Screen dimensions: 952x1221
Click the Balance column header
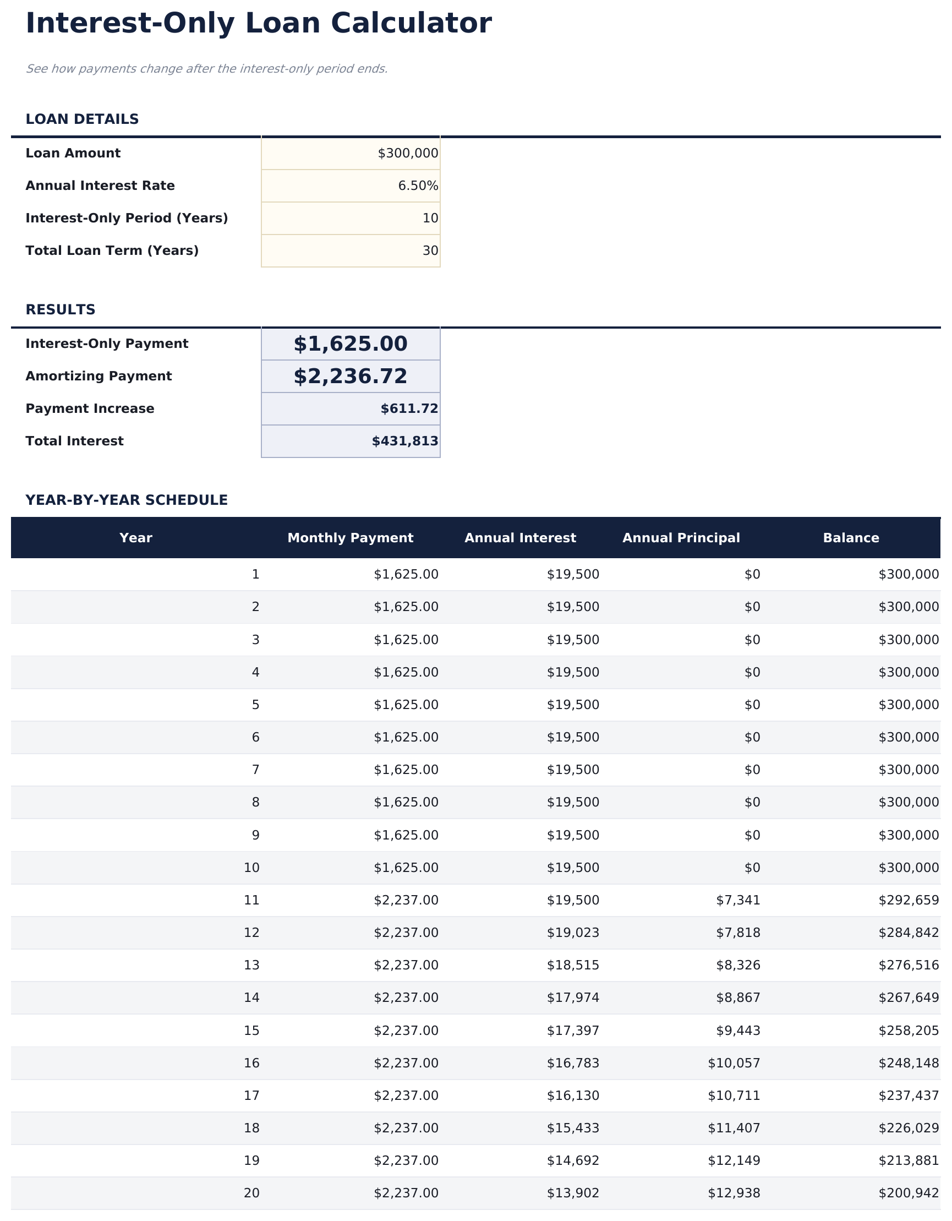click(x=850, y=537)
